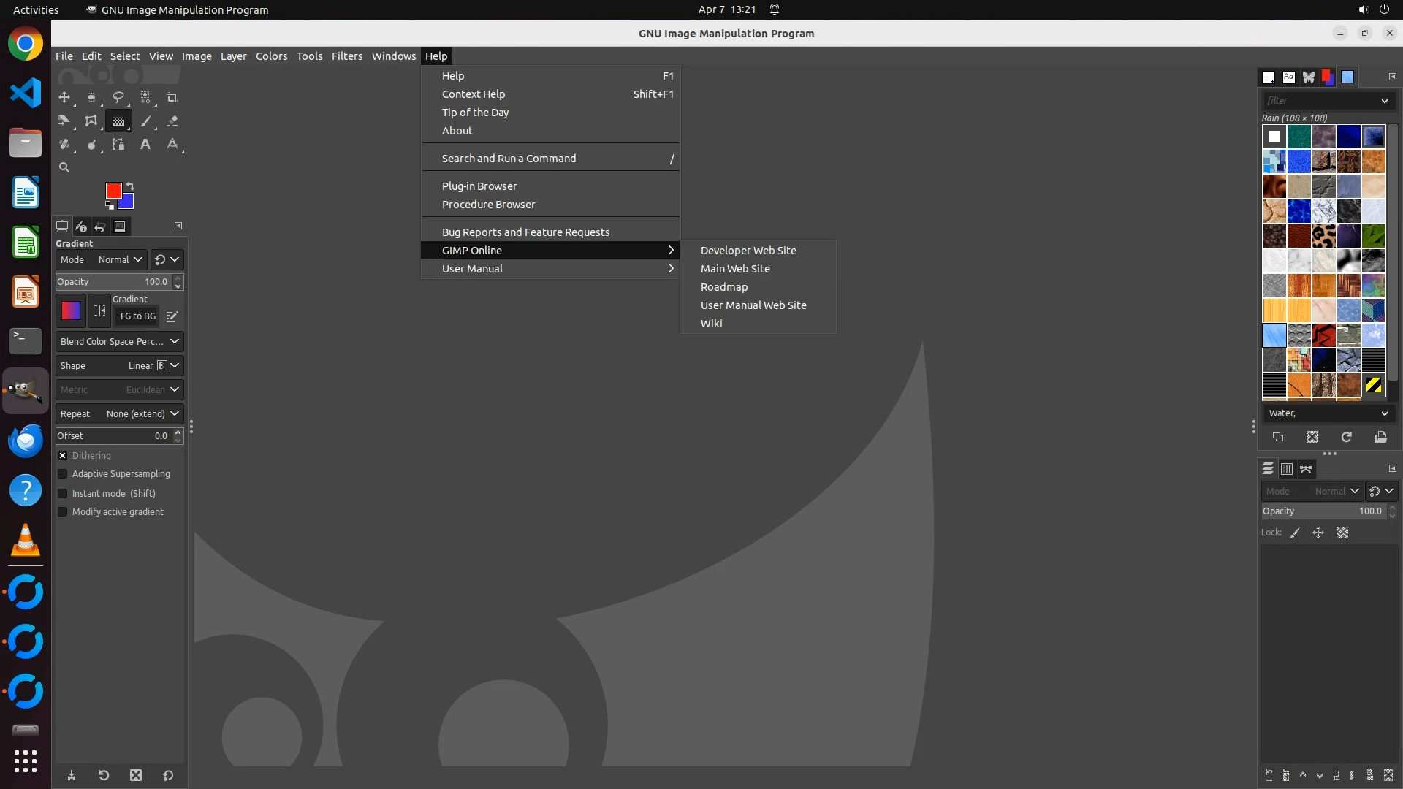Refresh the patterns list
Image resolution: width=1403 pixels, height=789 pixels.
pyautogui.click(x=1346, y=437)
